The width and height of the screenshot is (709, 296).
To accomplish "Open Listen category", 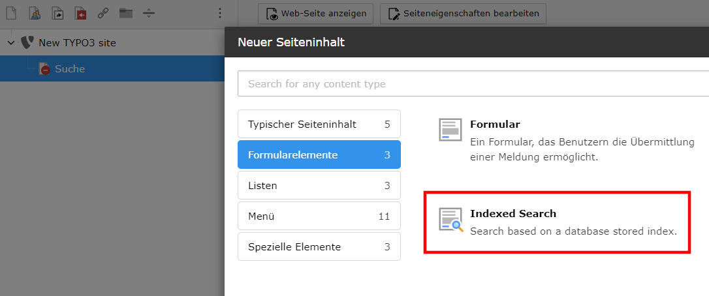I will click(x=319, y=185).
